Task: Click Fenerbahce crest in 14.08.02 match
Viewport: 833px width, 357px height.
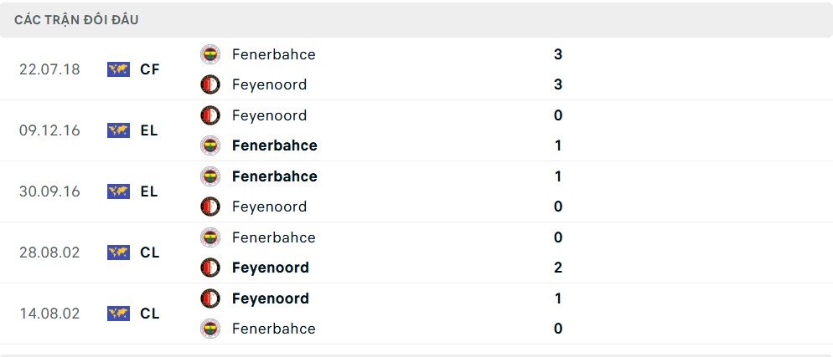Action: click(210, 329)
